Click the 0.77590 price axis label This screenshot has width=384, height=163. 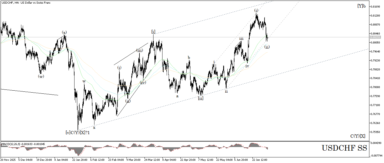375,96
